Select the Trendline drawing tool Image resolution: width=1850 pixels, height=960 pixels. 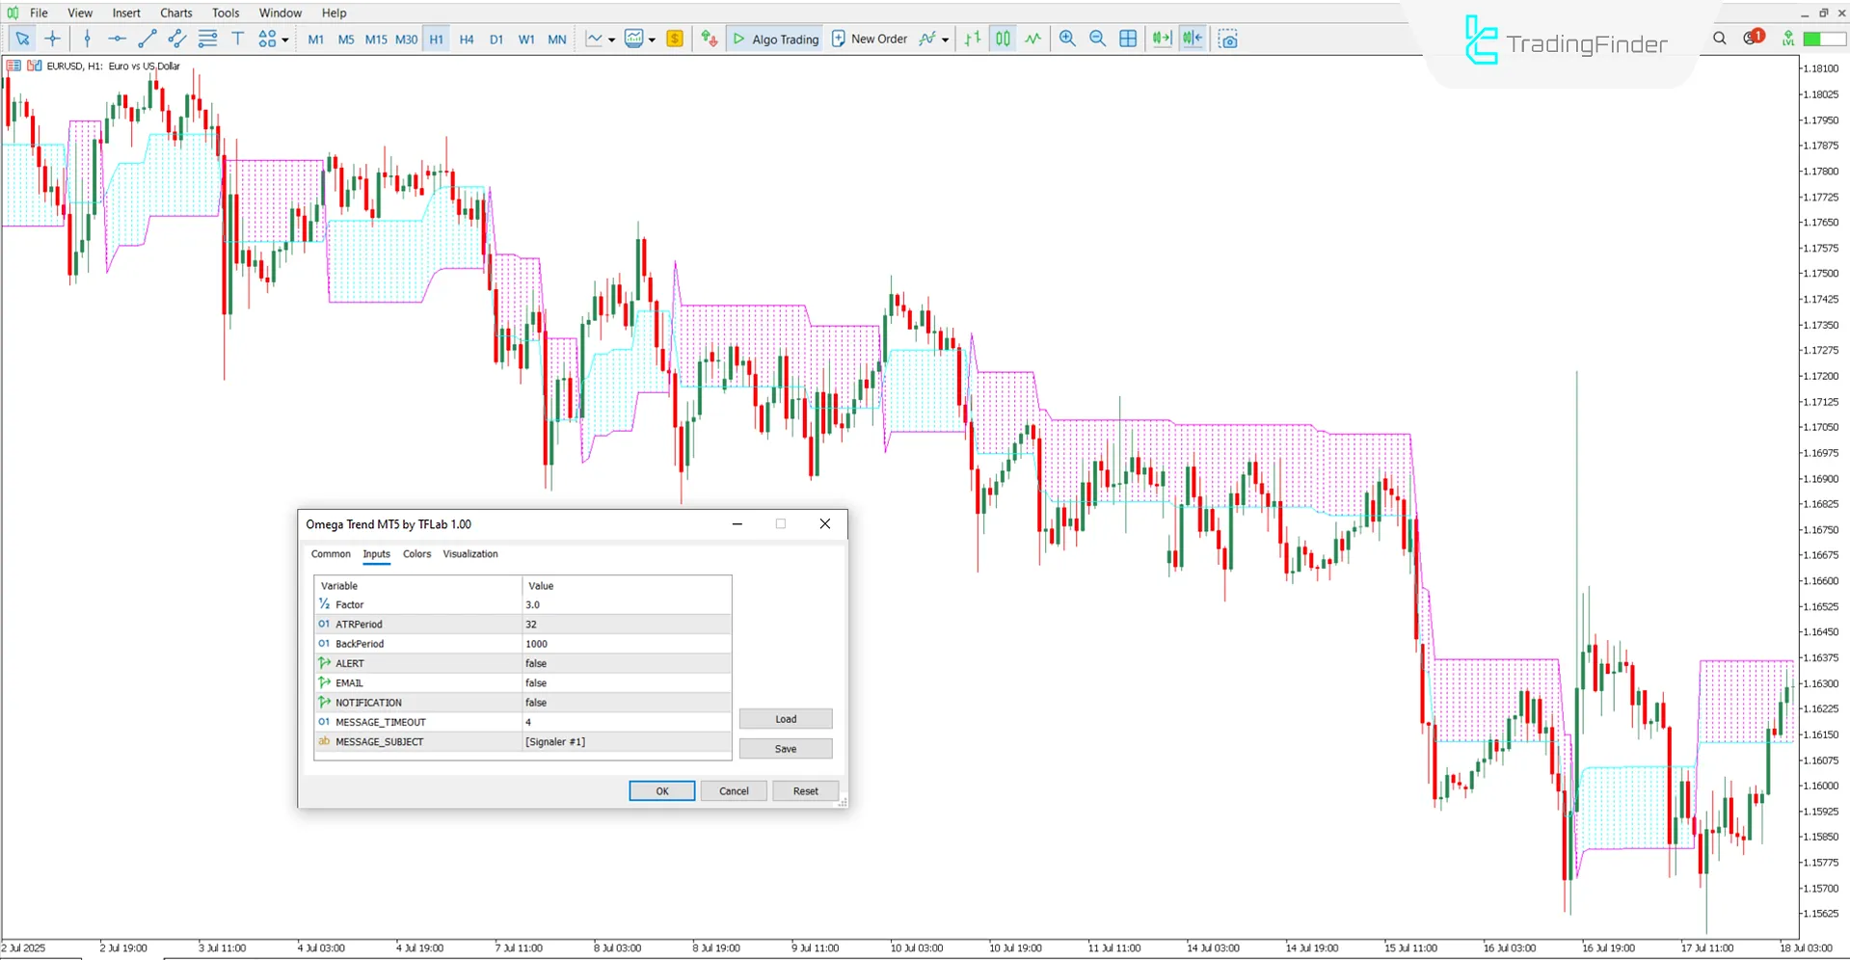coord(147,39)
